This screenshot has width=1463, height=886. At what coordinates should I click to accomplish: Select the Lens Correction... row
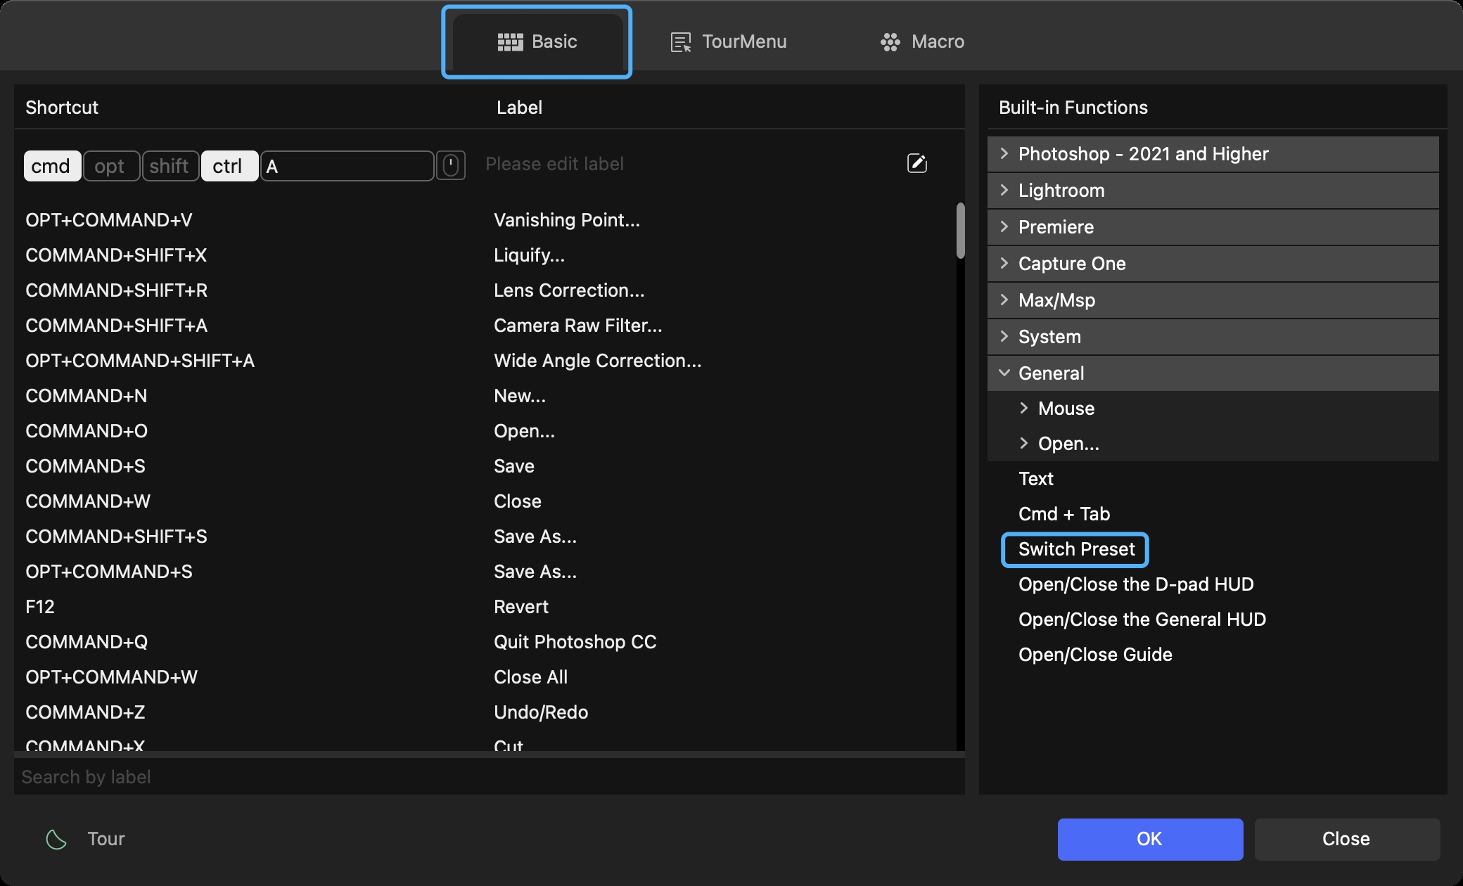tap(485, 290)
